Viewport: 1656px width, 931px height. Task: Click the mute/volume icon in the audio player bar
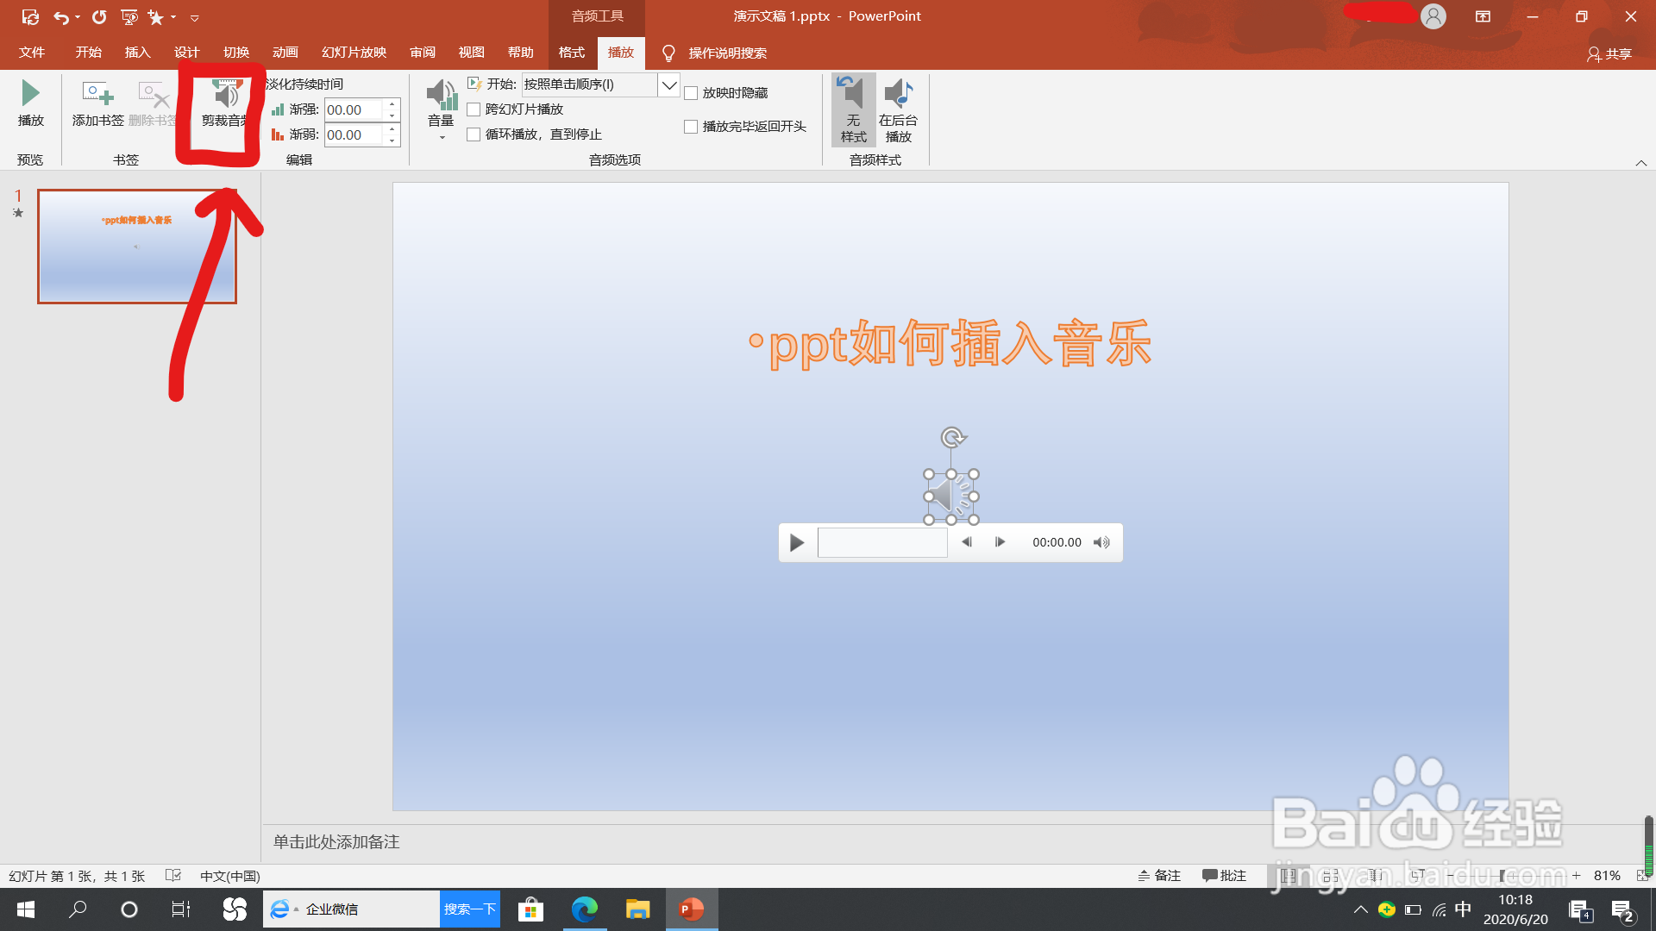tap(1101, 542)
